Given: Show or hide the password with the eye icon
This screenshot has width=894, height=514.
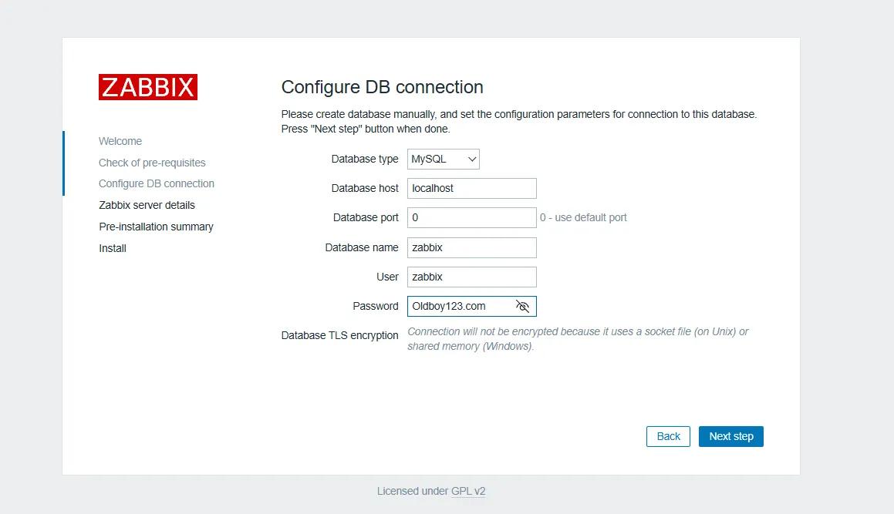Looking at the screenshot, I should coord(522,307).
